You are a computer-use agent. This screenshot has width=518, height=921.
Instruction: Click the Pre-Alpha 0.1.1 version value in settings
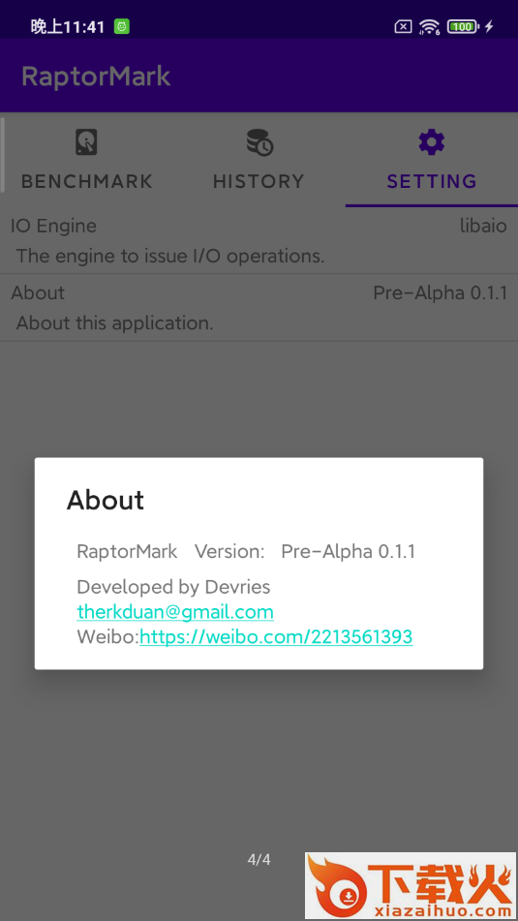coord(440,293)
